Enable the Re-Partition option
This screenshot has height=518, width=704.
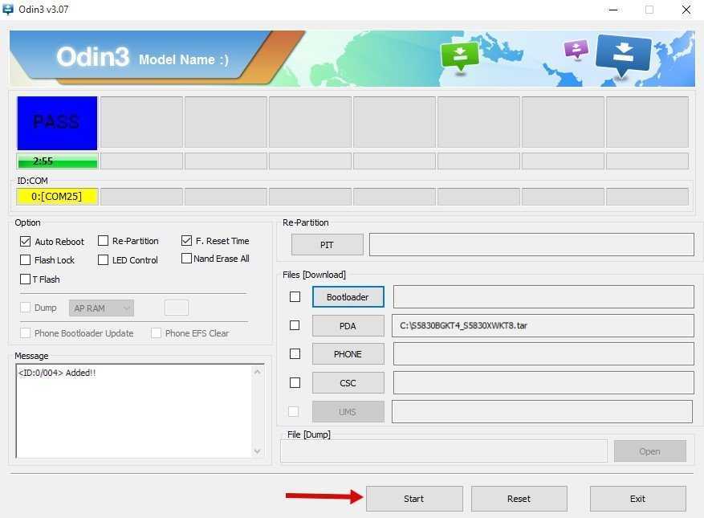[x=103, y=241]
